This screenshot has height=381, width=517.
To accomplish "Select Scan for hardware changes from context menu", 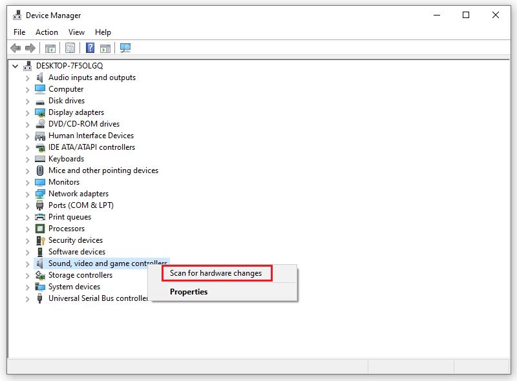I will click(x=216, y=273).
